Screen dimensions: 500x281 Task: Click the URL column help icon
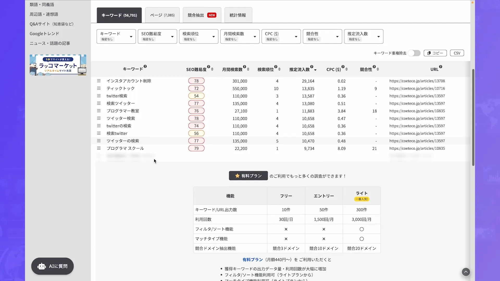click(441, 66)
